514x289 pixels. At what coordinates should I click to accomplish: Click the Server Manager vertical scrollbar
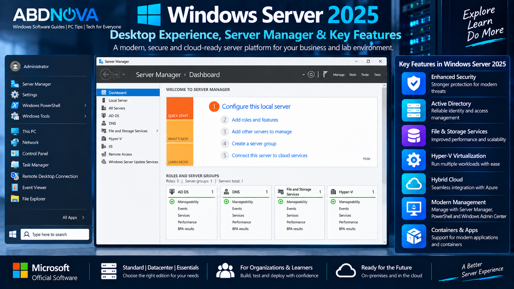click(384, 164)
